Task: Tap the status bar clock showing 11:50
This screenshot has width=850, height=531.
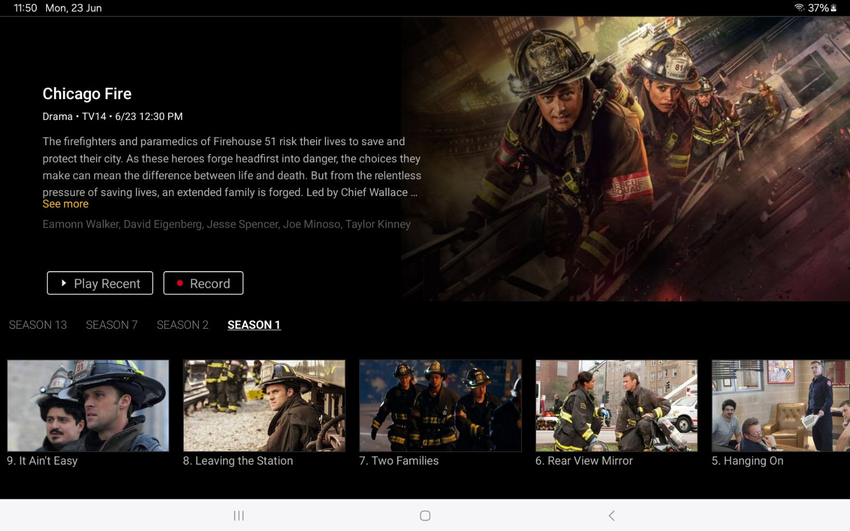Action: click(x=25, y=8)
